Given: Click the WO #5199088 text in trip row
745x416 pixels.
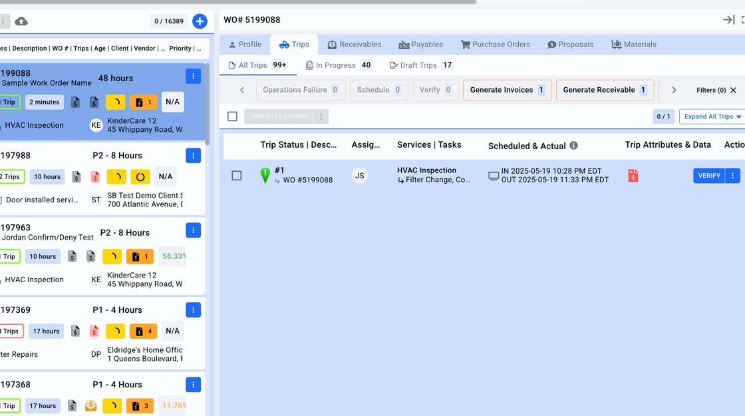Looking at the screenshot, I should pos(308,180).
